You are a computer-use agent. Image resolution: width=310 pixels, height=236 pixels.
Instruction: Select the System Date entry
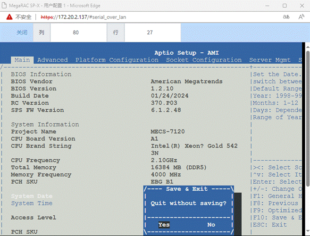pos(32,196)
